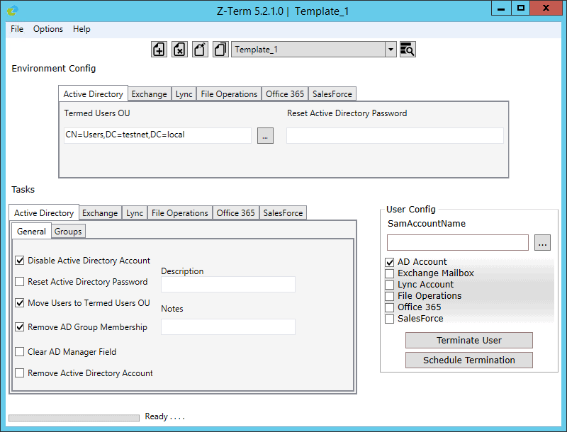Image resolution: width=567 pixels, height=432 pixels.
Task: Check File Operations in User Config
Action: (x=389, y=296)
